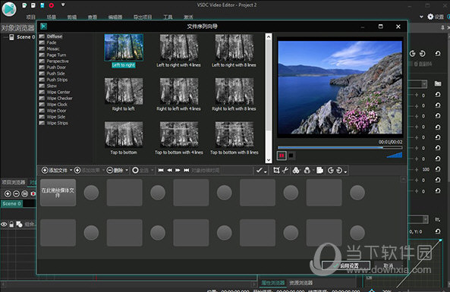
Task: Jump to first item in sequence
Action: click(x=161, y=171)
